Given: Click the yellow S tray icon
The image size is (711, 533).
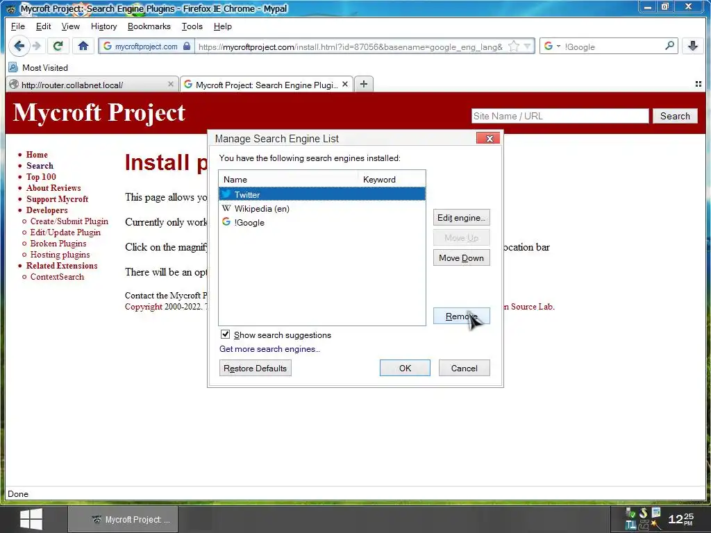Looking at the screenshot, I should tap(643, 513).
